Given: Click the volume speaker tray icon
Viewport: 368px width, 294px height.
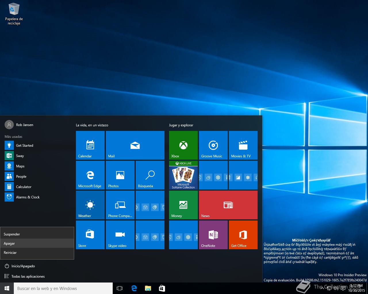Looking at the screenshot, I should pyautogui.click(x=336, y=288).
